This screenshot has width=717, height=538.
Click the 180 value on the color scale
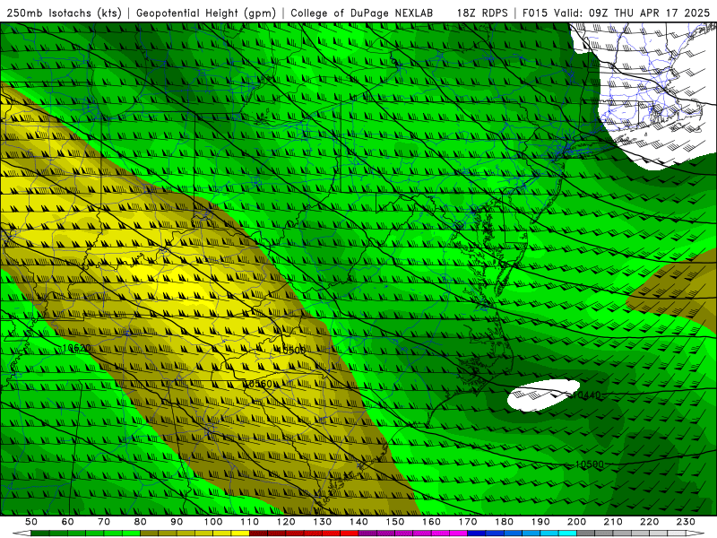pos(504,522)
